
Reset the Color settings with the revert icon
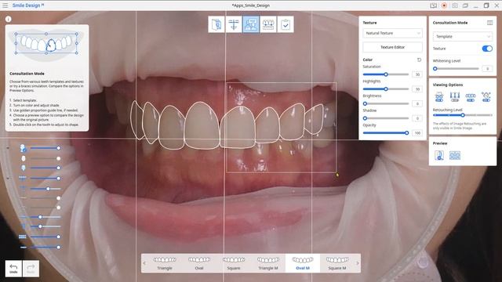[x=419, y=60]
